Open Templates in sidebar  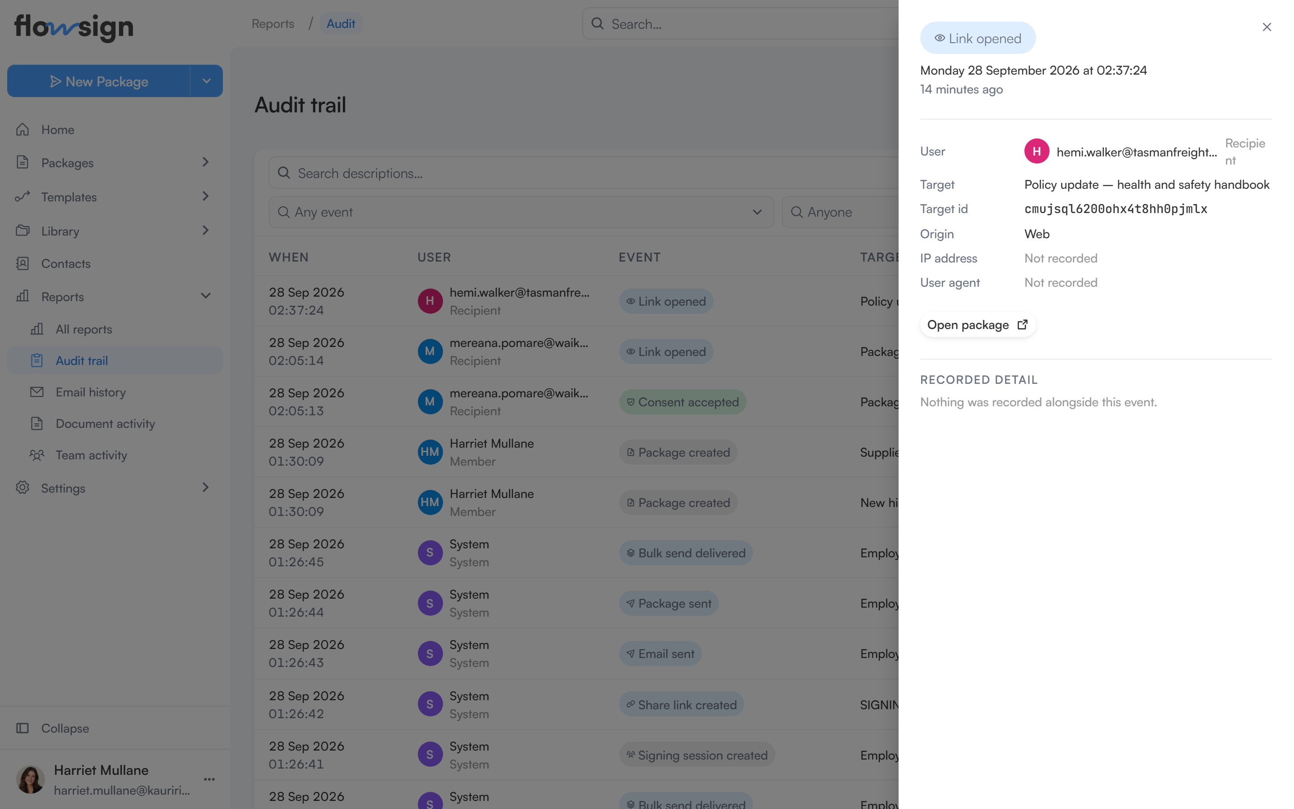[x=115, y=197]
